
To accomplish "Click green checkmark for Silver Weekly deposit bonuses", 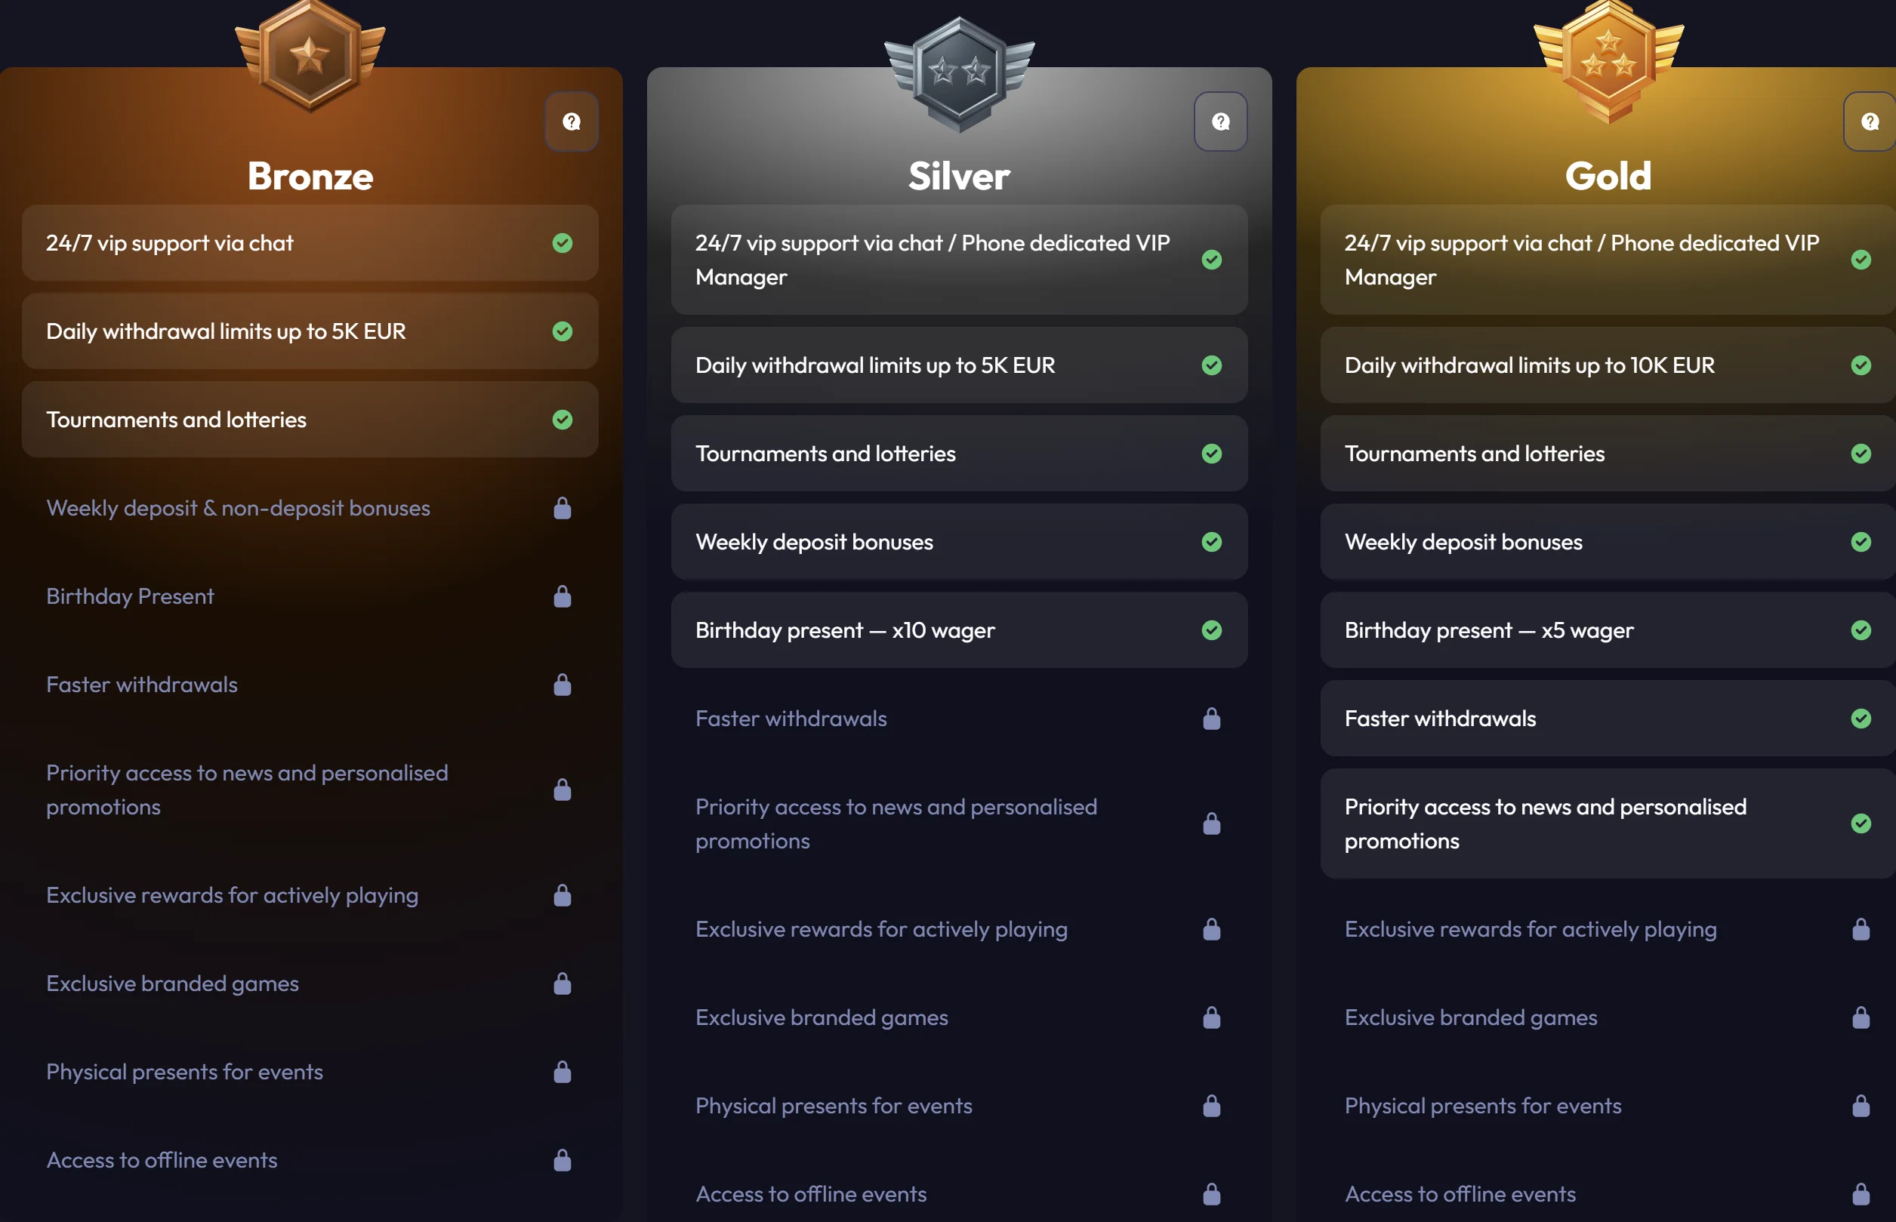I will point(1211,542).
